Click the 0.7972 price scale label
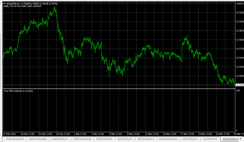 coord(240,12)
